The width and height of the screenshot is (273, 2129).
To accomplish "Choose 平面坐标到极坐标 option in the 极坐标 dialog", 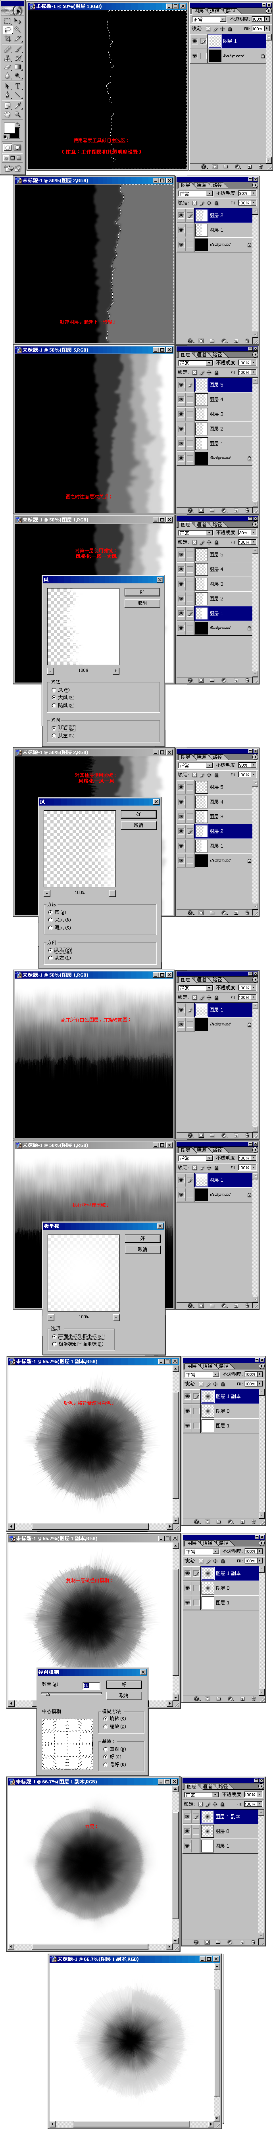I will point(54,1336).
